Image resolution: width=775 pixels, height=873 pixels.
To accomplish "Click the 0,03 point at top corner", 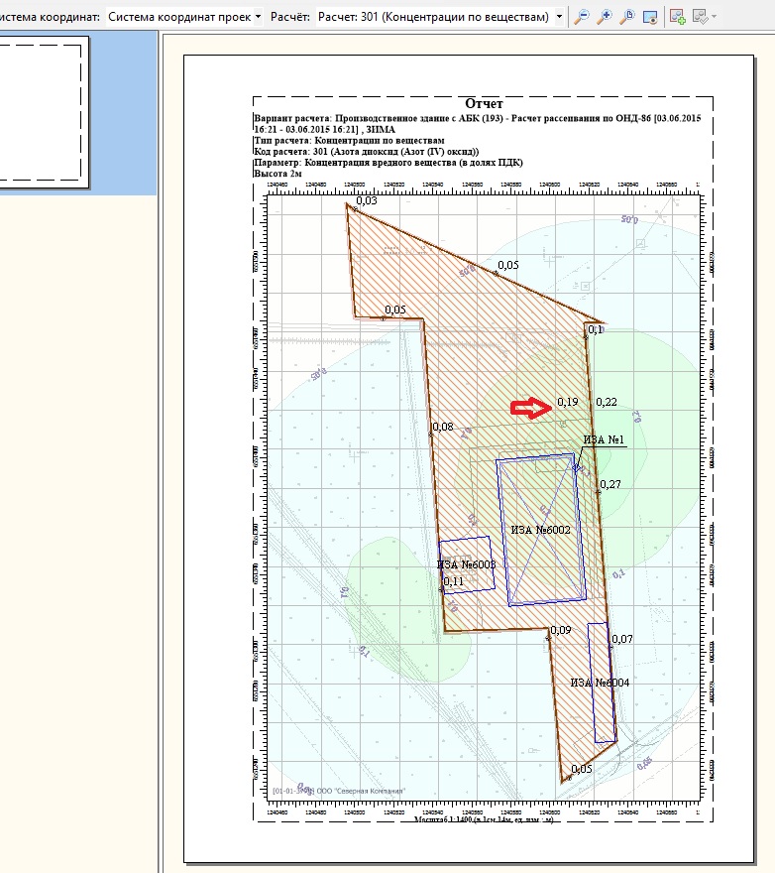I will [366, 200].
